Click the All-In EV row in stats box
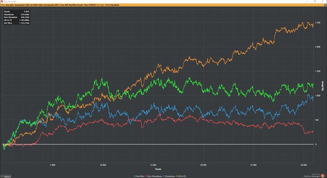327x178 pixels. click(17, 20)
